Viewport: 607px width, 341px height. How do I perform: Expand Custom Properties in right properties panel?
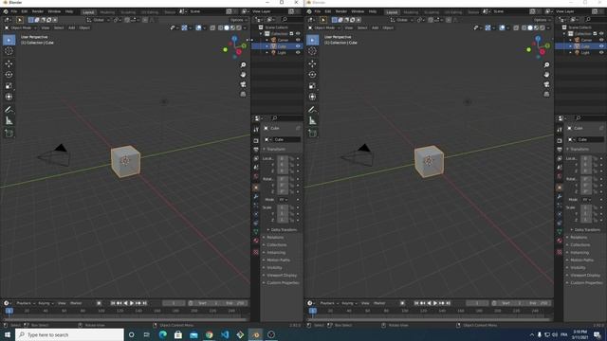click(586, 283)
